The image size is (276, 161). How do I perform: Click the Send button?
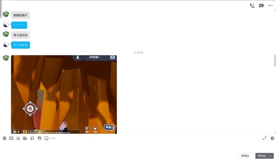tap(262, 156)
